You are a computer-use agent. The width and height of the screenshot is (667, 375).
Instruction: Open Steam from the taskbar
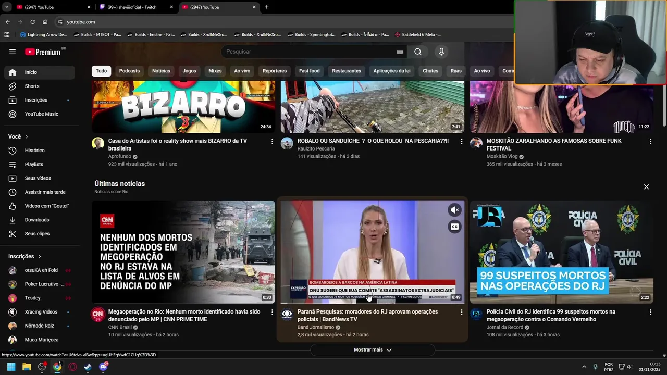(88, 367)
